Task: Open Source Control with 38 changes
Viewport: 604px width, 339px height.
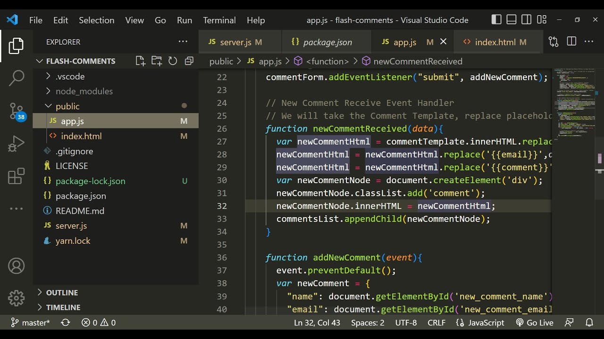Action: [17, 112]
